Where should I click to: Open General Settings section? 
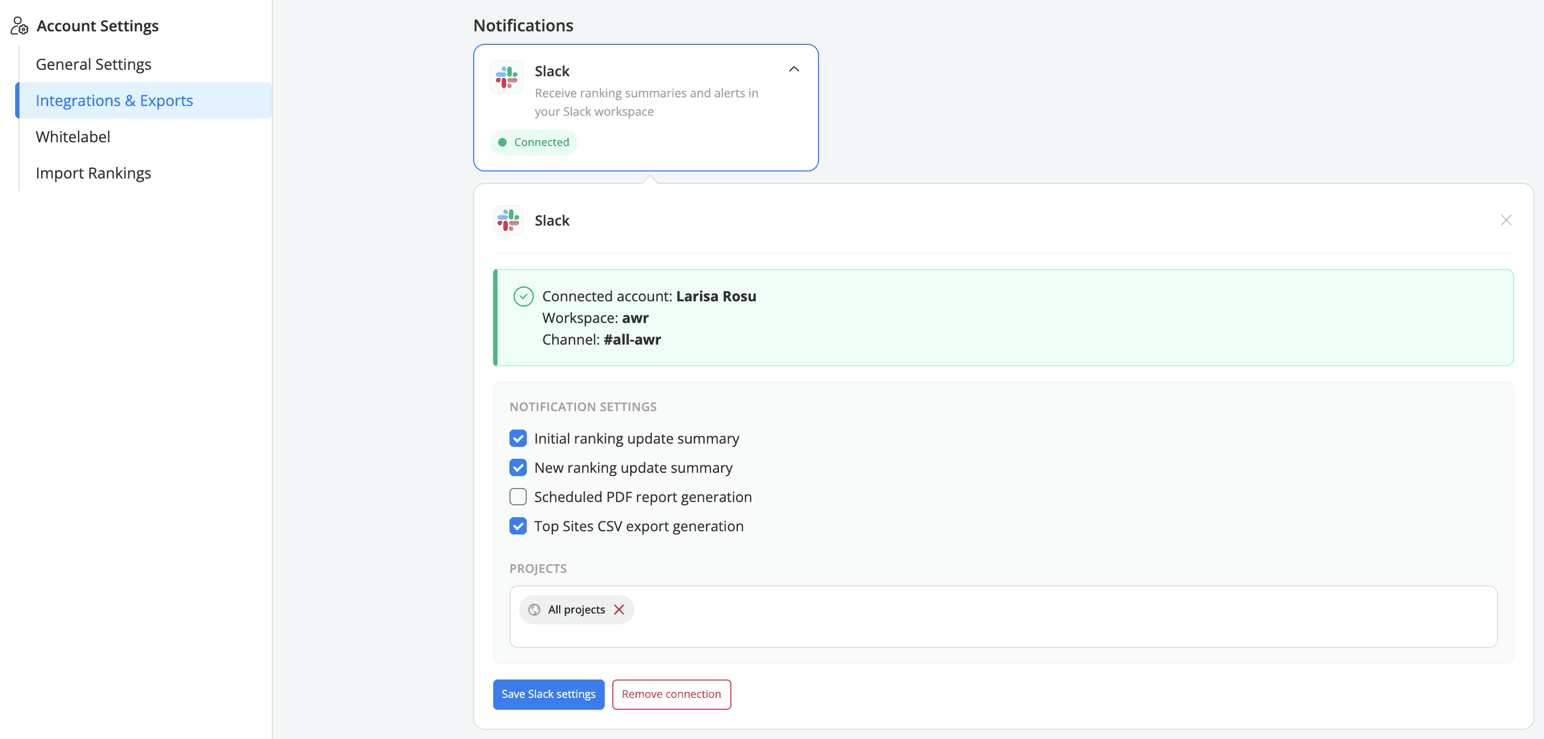[x=94, y=64]
